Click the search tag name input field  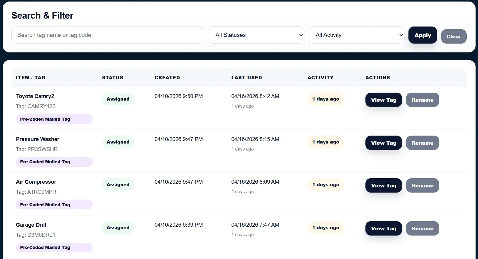[107, 35]
